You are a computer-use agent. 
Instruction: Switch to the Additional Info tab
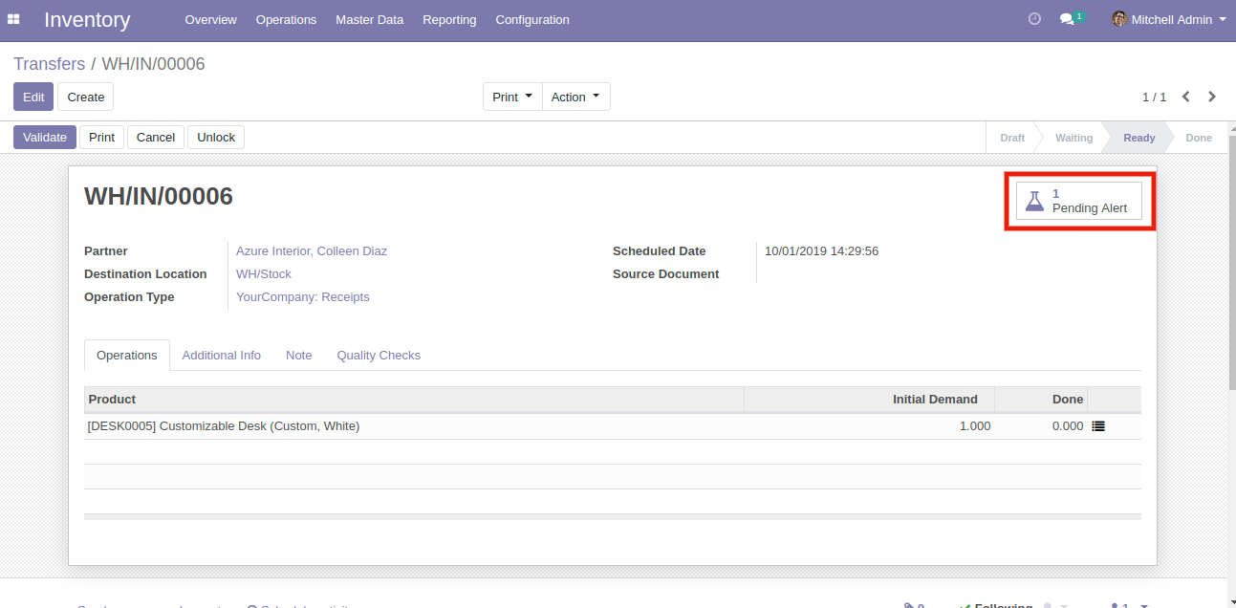click(221, 355)
